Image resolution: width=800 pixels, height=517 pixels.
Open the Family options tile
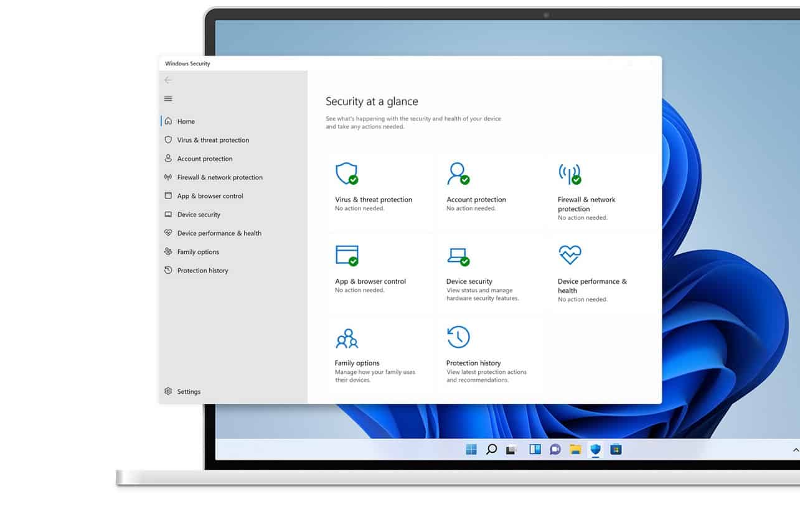(380, 354)
